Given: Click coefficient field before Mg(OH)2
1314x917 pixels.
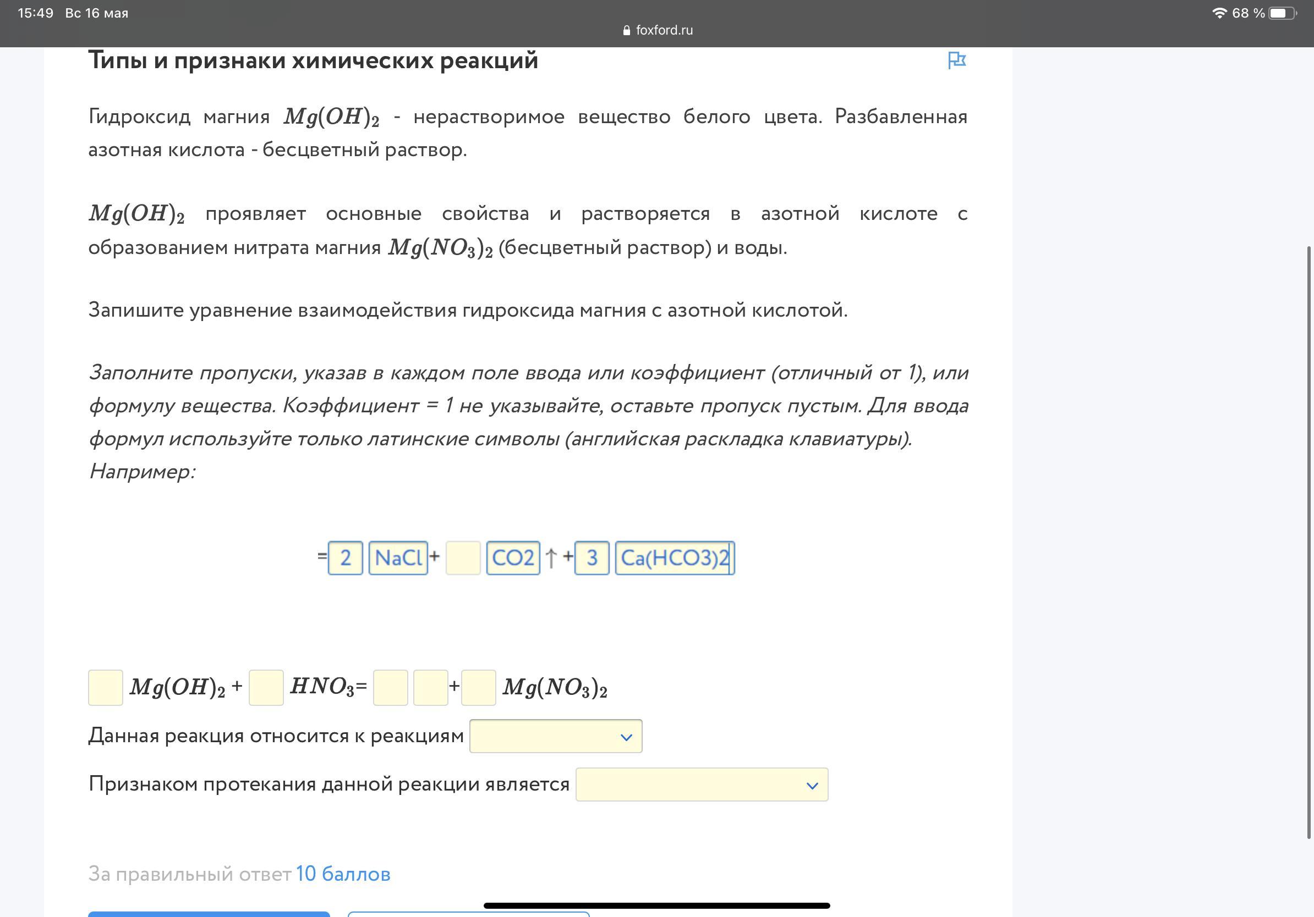Looking at the screenshot, I should click(x=105, y=687).
